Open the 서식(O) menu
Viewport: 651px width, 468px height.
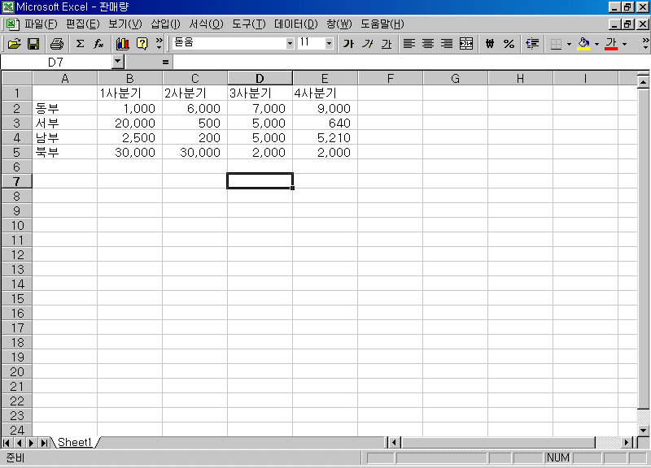click(x=206, y=24)
